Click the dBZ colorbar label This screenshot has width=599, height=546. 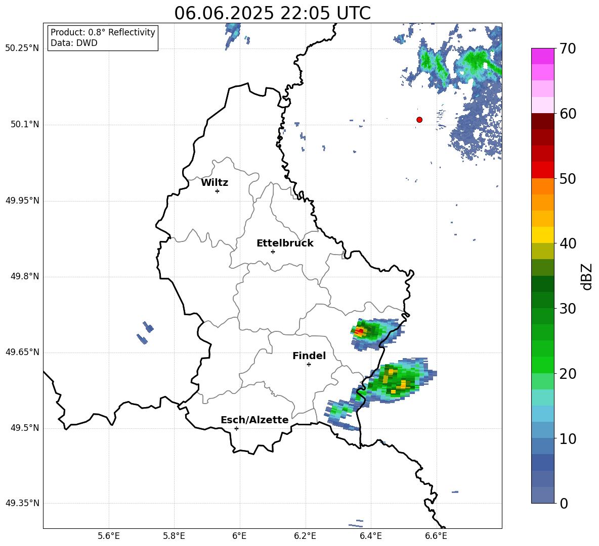coord(587,276)
